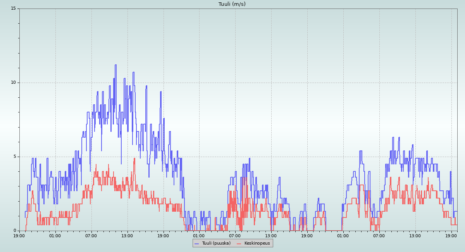This screenshot has height=252, width=465.
Task: Click the second 19:00 label from the left
Action: click(x=163, y=236)
